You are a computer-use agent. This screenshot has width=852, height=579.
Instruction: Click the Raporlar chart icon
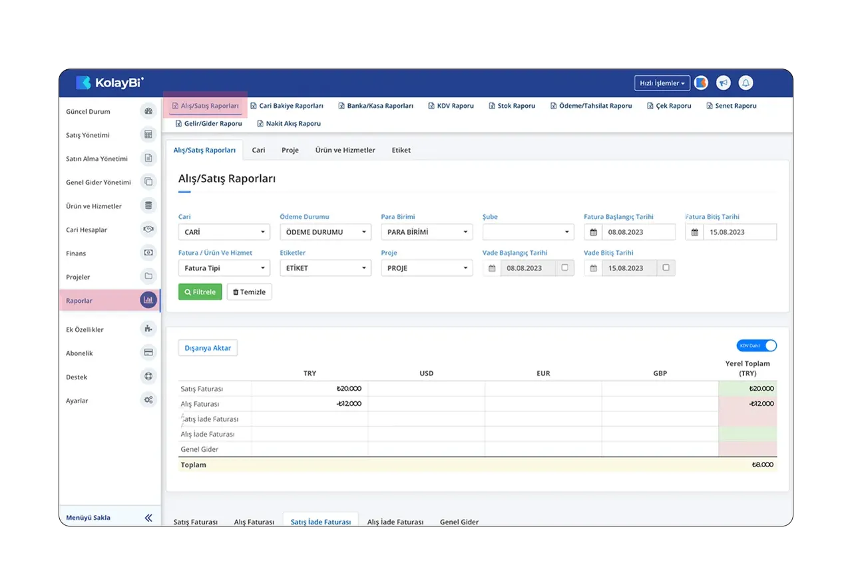tap(148, 300)
